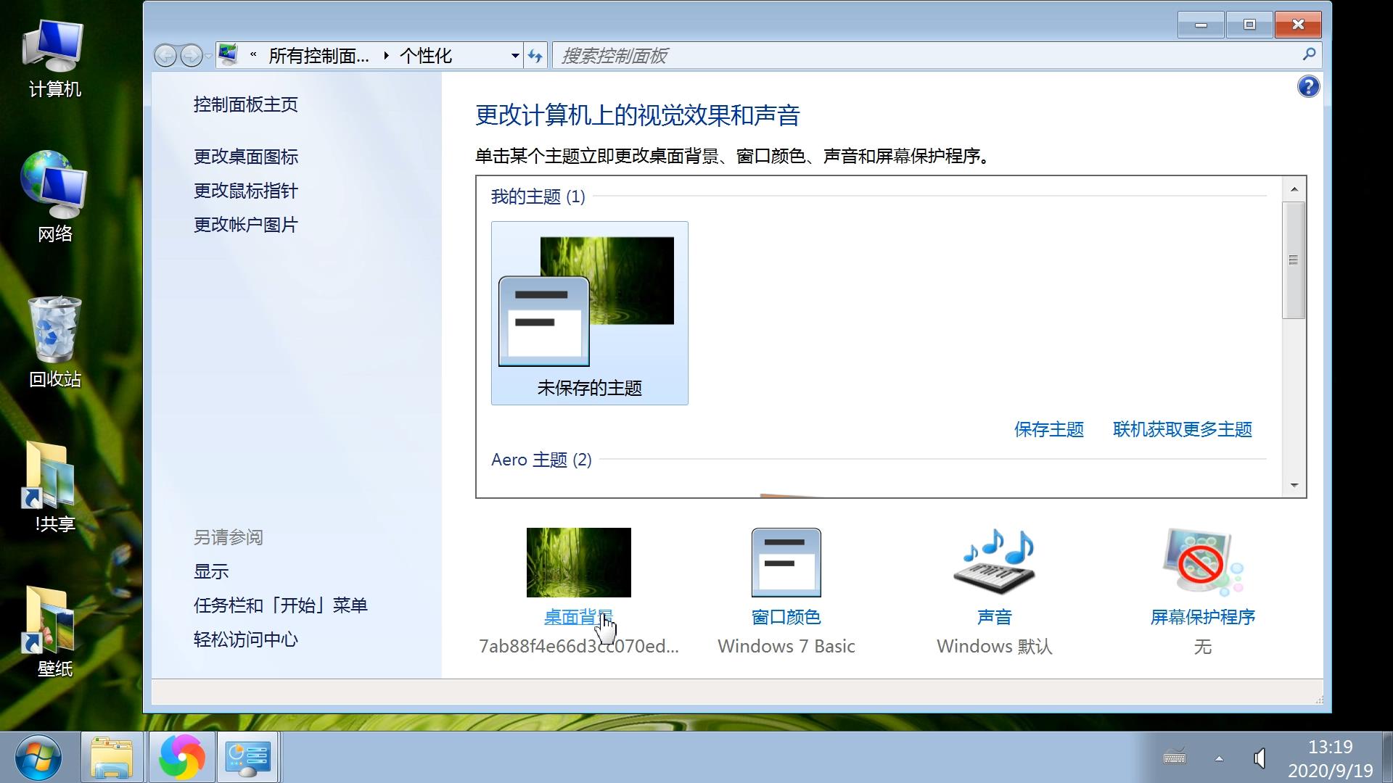
Task: Select the 未保存的主题 theme thumbnail
Action: (588, 312)
